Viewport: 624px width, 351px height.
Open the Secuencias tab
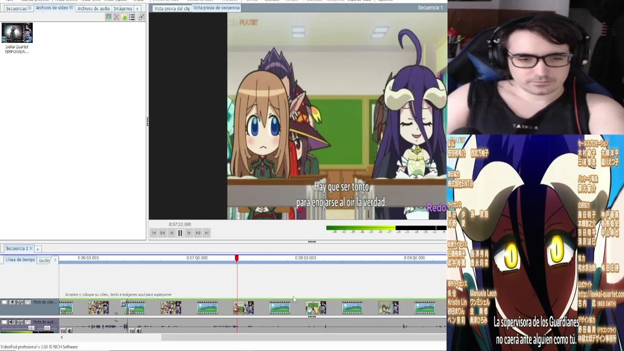point(18,8)
